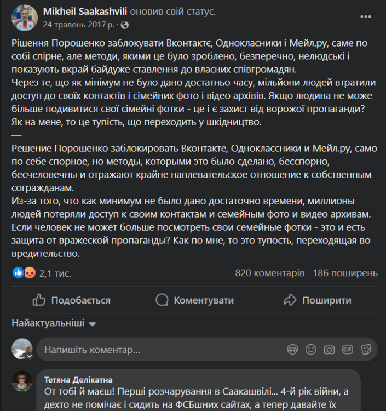Viewport: 386px width, 411px height.
Task: Open the sticker picker in comment box
Action: pos(366,349)
